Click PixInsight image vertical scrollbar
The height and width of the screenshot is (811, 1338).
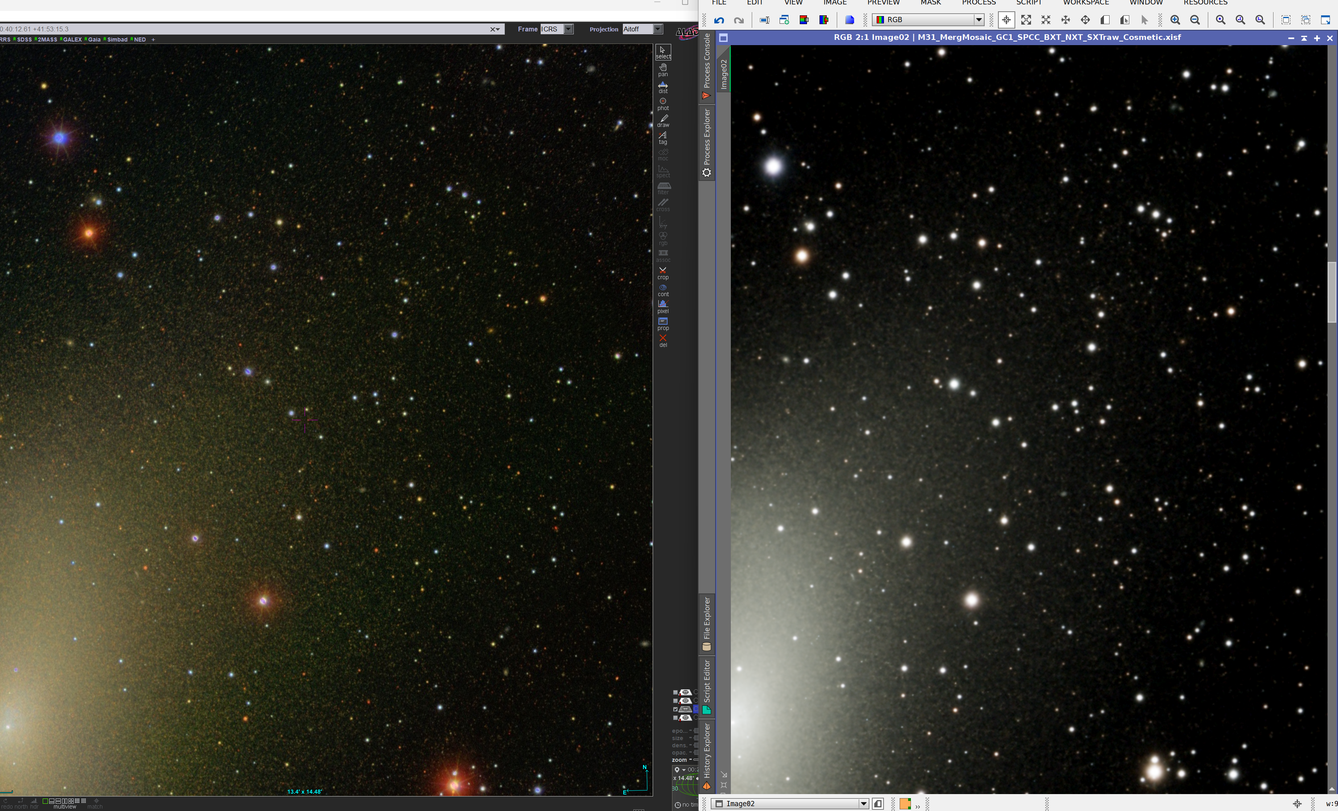coord(1332,292)
